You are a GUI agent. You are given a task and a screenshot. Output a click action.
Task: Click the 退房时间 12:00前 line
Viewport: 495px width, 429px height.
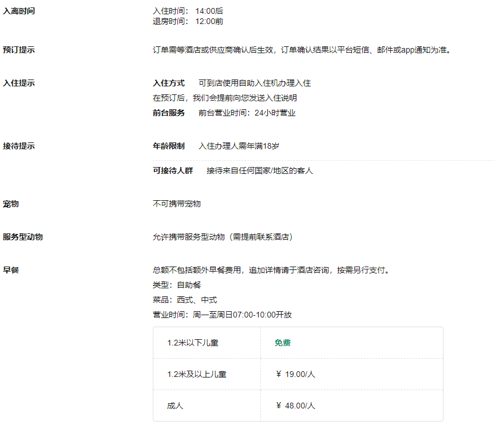(x=188, y=21)
